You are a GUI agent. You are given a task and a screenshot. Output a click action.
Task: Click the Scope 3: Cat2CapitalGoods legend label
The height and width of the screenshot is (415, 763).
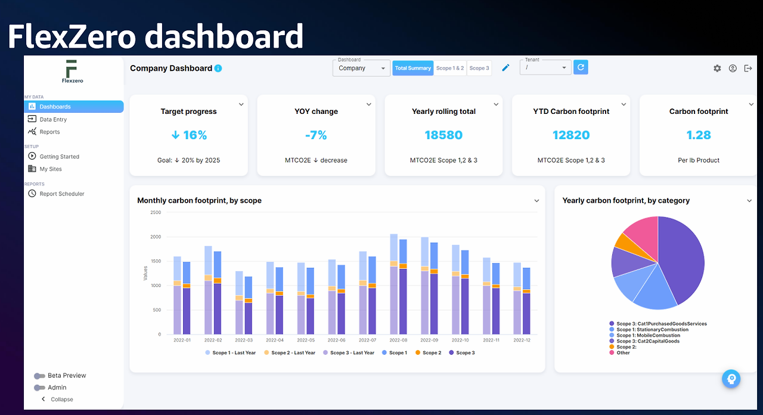pos(648,341)
